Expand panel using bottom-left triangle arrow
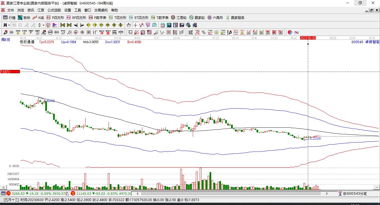Image resolution: width=380 pixels, height=205 pixels. pos(4,187)
